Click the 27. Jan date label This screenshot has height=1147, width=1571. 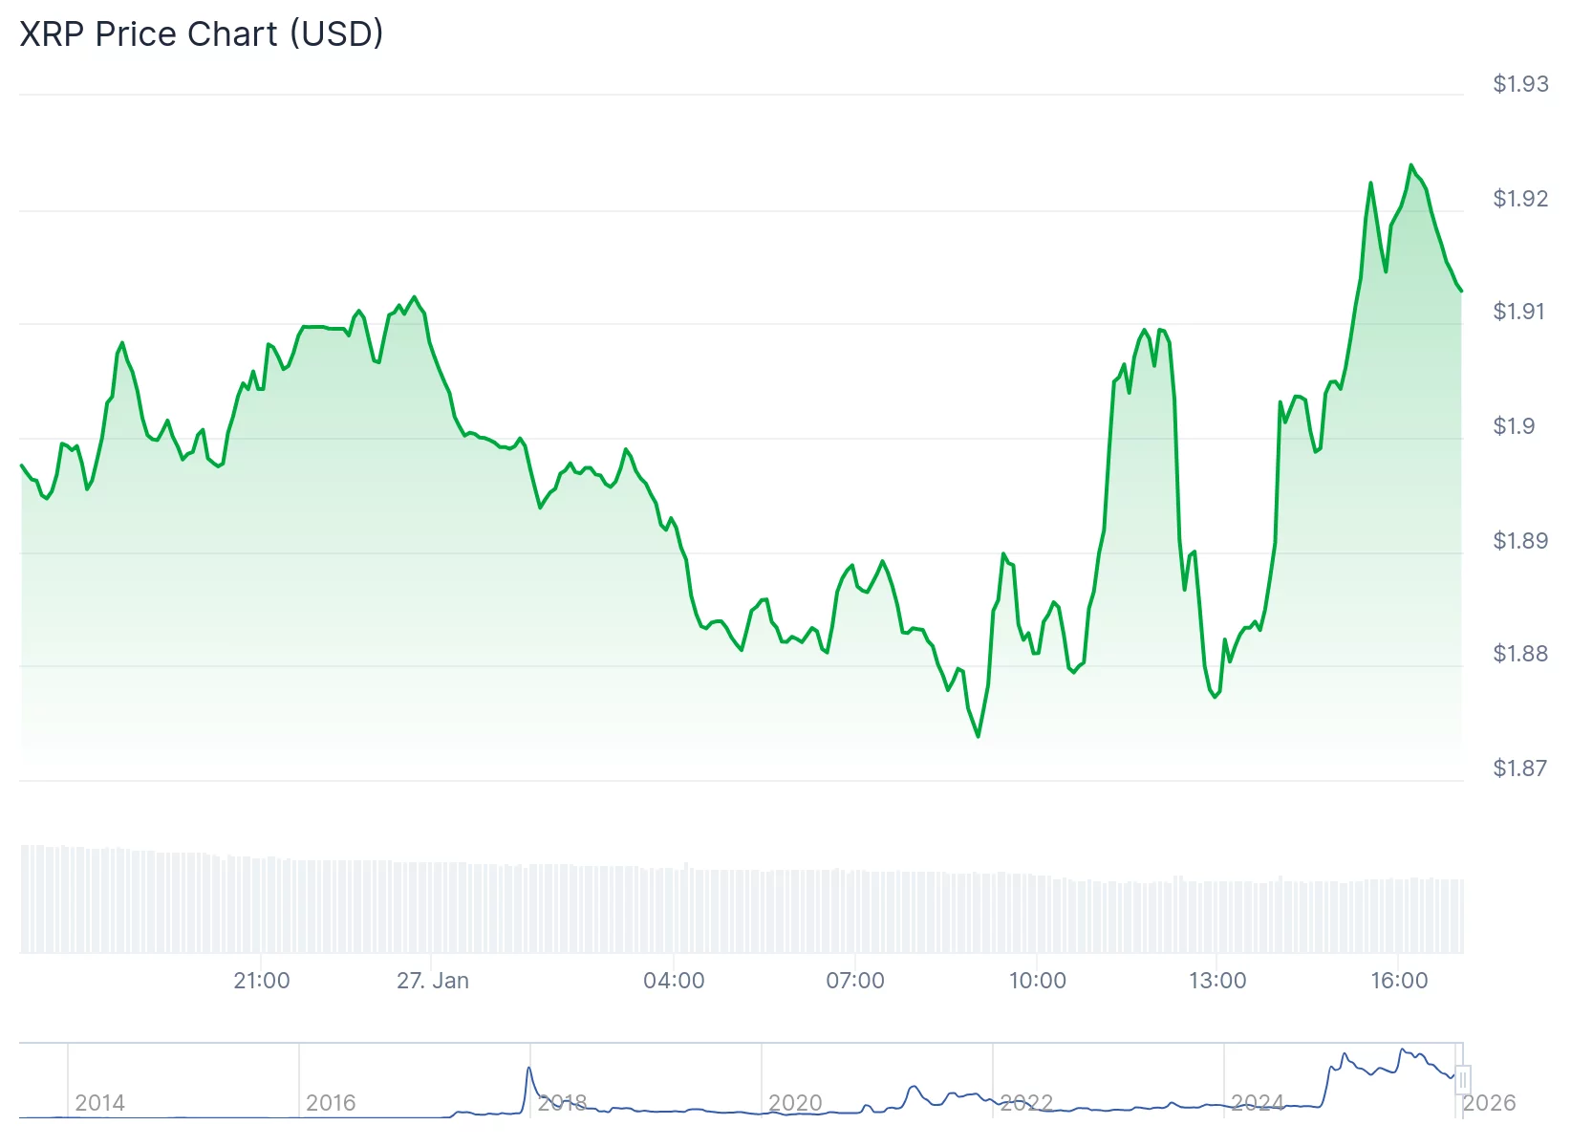tap(433, 981)
